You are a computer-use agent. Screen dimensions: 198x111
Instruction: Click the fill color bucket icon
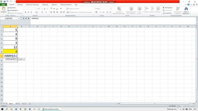42,12
